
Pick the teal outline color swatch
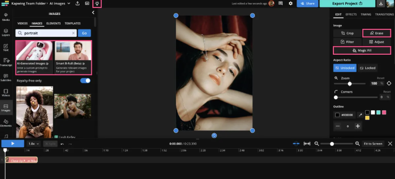pyautogui.click(x=379, y=112)
